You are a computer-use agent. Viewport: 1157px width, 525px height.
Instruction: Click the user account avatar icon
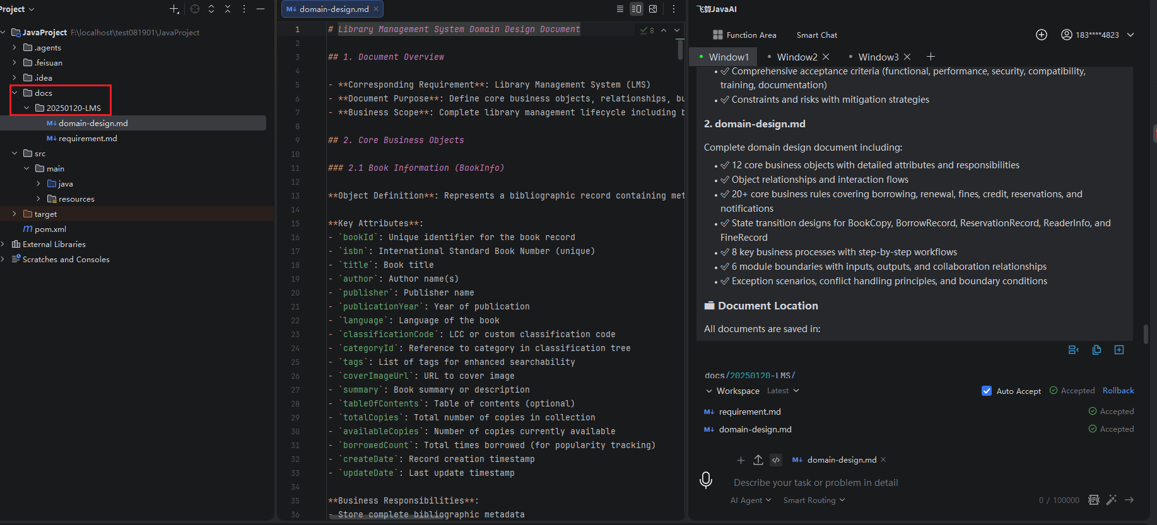pyautogui.click(x=1066, y=35)
